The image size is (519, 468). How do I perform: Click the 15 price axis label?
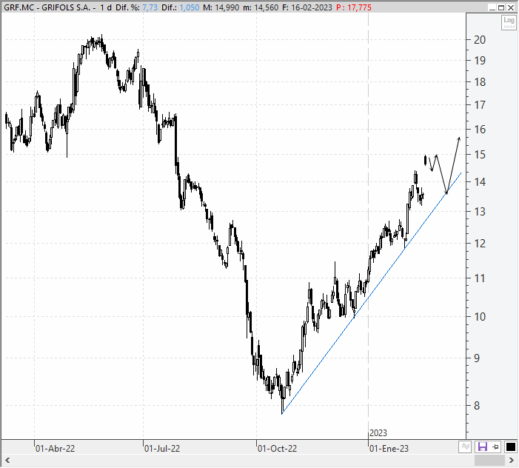coord(480,155)
